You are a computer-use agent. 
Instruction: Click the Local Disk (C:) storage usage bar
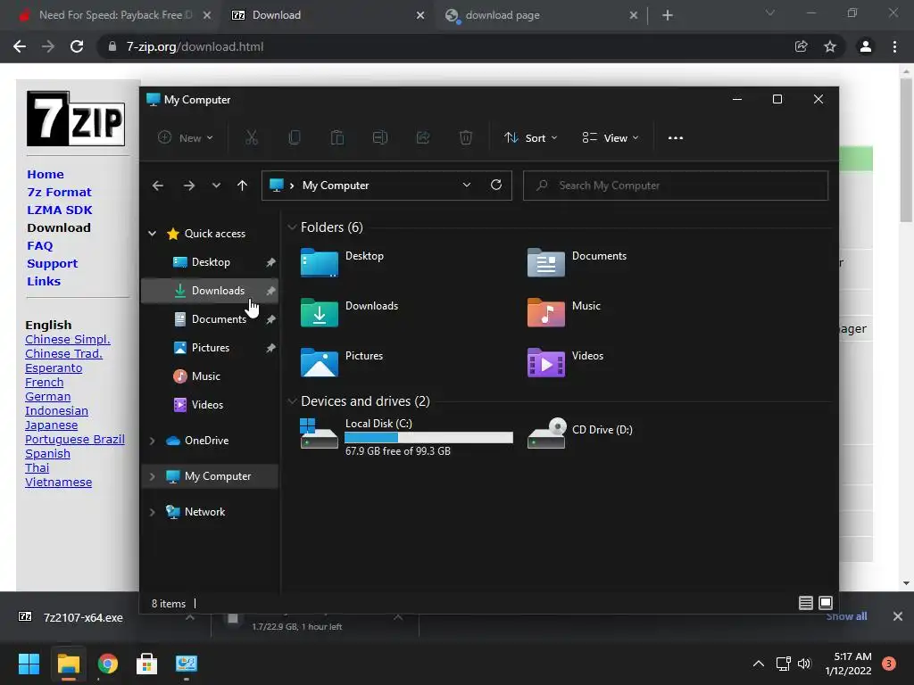tap(429, 437)
